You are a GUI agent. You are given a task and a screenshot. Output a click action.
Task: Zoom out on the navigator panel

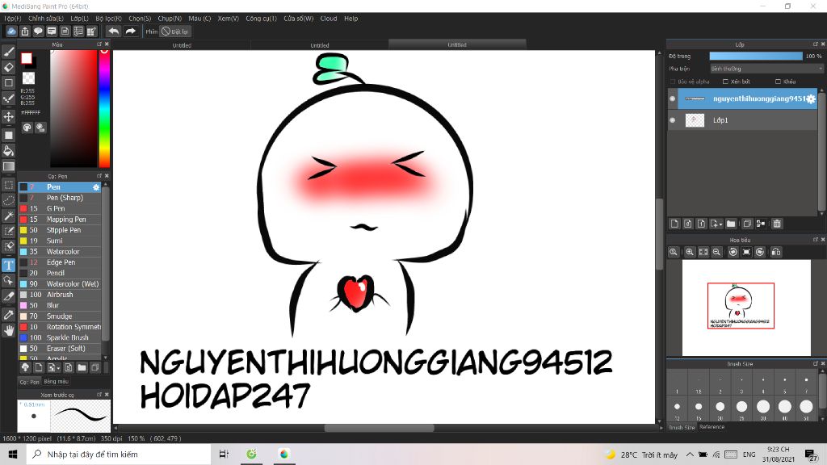click(x=716, y=252)
